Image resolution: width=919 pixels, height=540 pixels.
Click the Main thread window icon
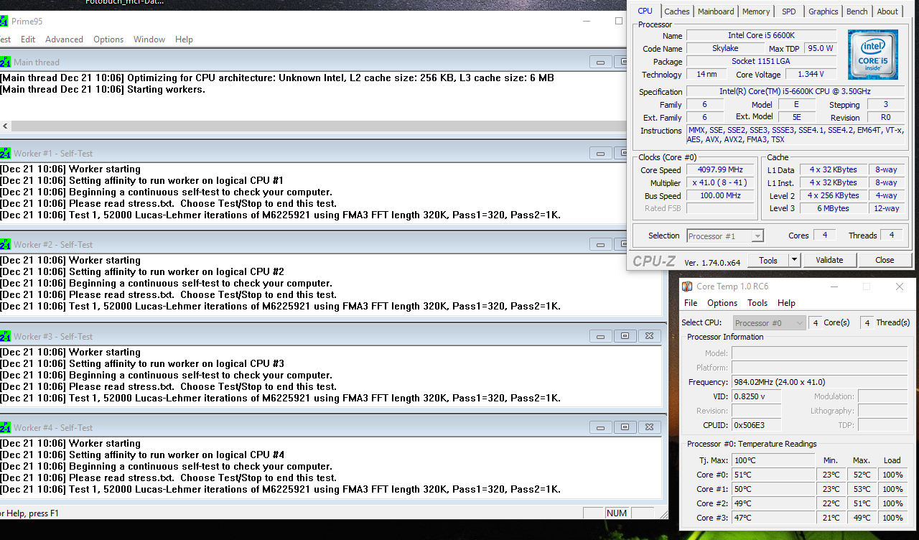coord(5,62)
